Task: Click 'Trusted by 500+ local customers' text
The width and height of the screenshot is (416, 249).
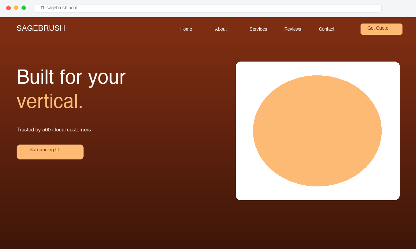Action: (x=54, y=130)
